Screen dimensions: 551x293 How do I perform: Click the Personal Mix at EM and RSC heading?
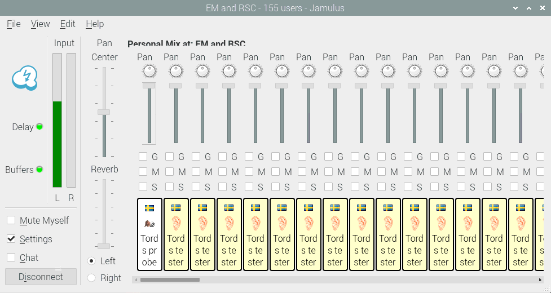[187, 44]
